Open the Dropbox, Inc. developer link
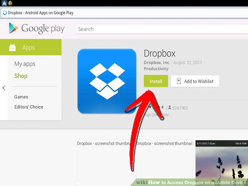Screen dimensions: 248x186 click(157, 63)
